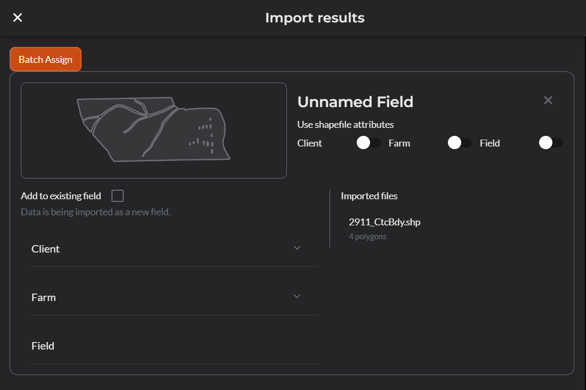Toggle Farm shapefile attribute switch

click(460, 143)
